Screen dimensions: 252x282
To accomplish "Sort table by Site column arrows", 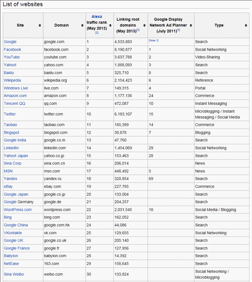I will (x=40, y=26).
